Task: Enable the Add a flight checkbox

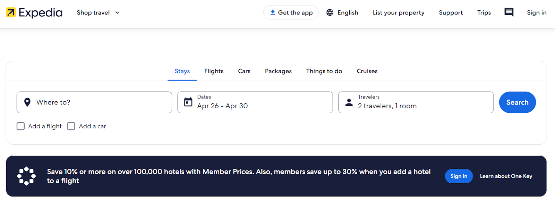Action: [20, 126]
